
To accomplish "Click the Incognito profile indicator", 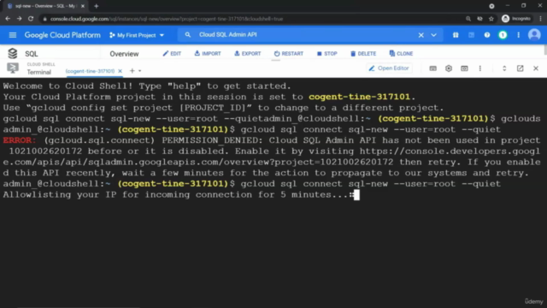I will (516, 19).
